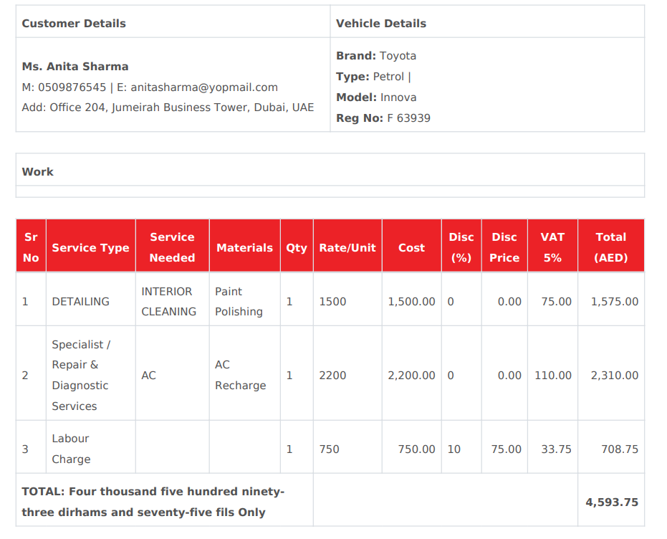Click the AC Recharge materials cell
The height and width of the screenshot is (539, 667).
pos(240,375)
